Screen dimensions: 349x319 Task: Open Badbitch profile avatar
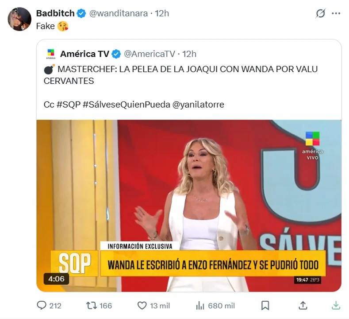point(19,19)
